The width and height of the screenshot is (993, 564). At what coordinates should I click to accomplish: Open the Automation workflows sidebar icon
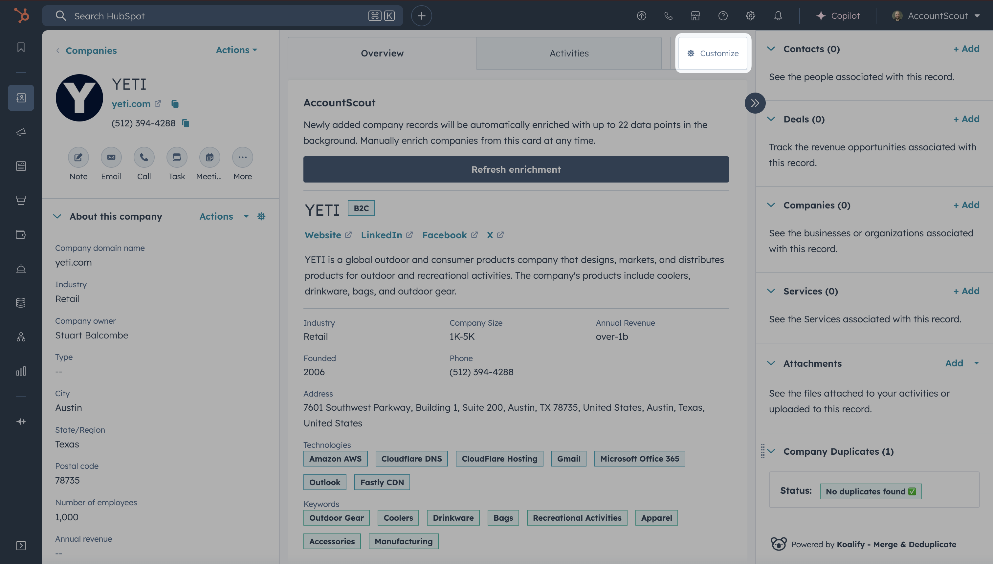point(21,337)
